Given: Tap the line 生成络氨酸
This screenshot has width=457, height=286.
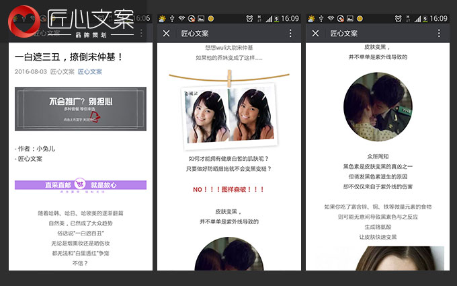Looking at the screenshot, I should pos(378,227).
